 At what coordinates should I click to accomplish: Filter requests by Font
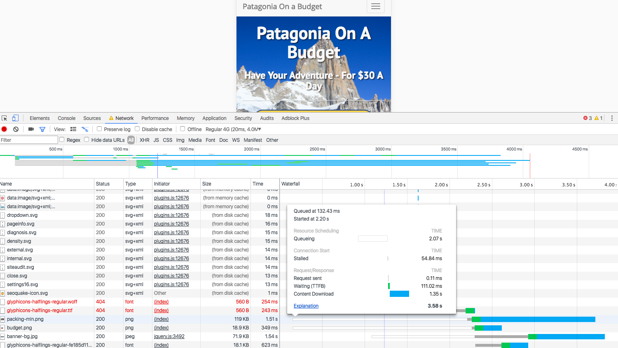pos(211,140)
